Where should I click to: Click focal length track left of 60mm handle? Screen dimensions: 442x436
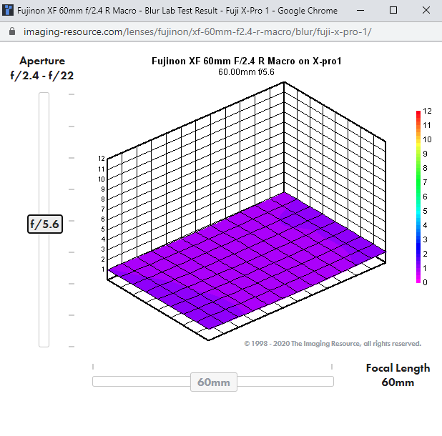click(x=142, y=382)
